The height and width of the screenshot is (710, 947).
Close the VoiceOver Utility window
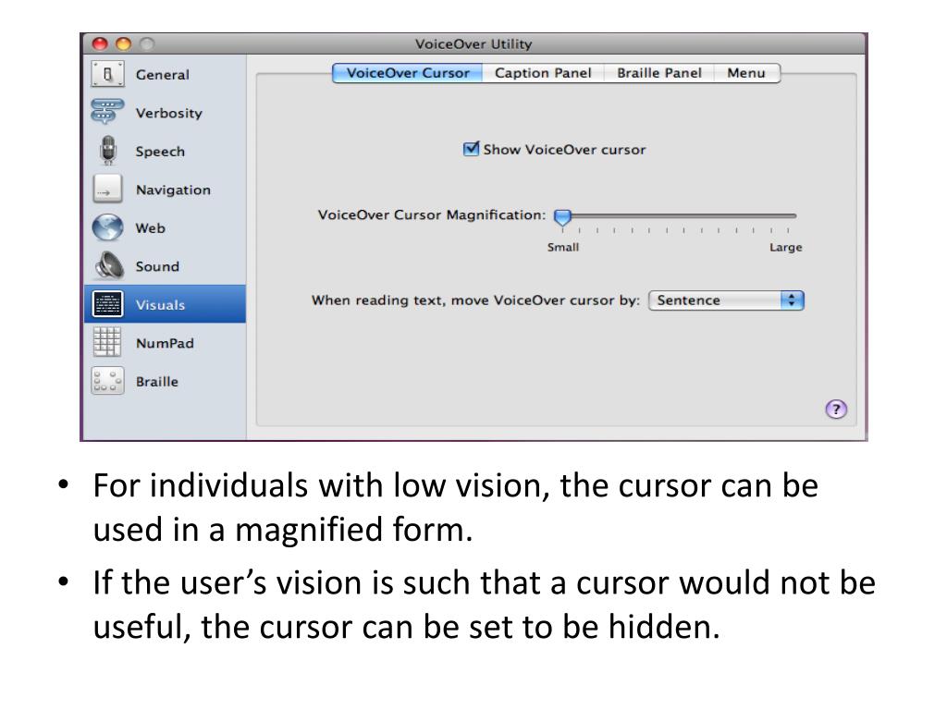pyautogui.click(x=100, y=43)
